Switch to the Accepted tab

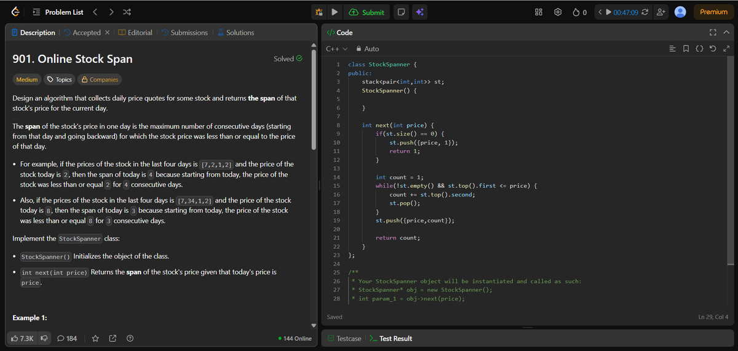[82, 33]
